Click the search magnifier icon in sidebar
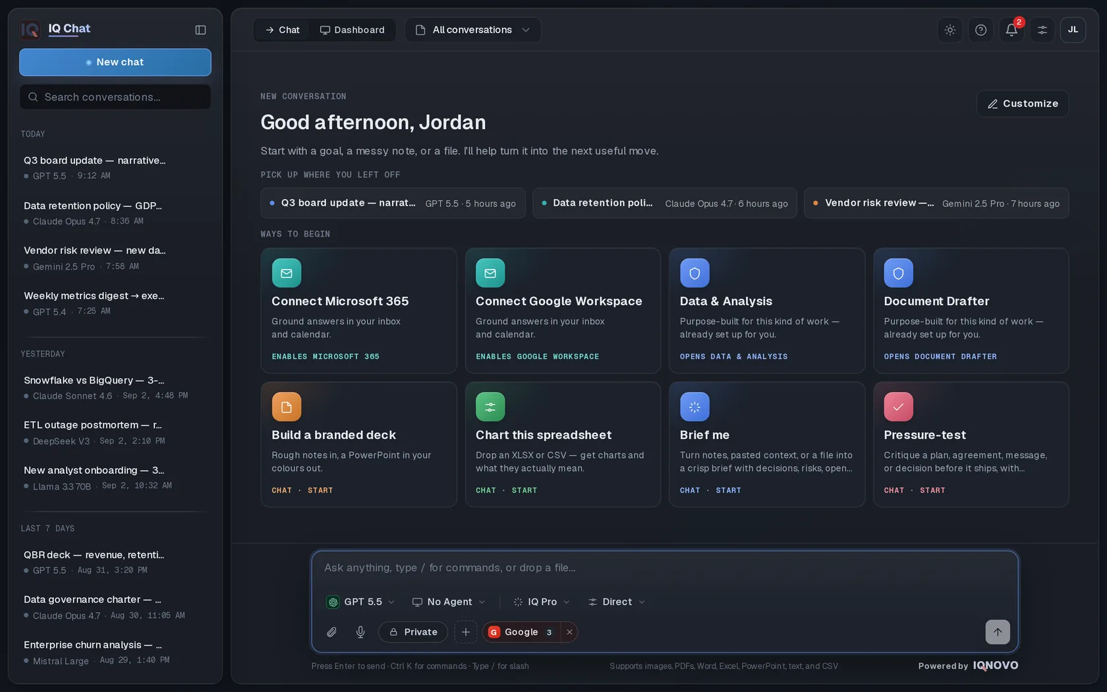 pos(33,97)
